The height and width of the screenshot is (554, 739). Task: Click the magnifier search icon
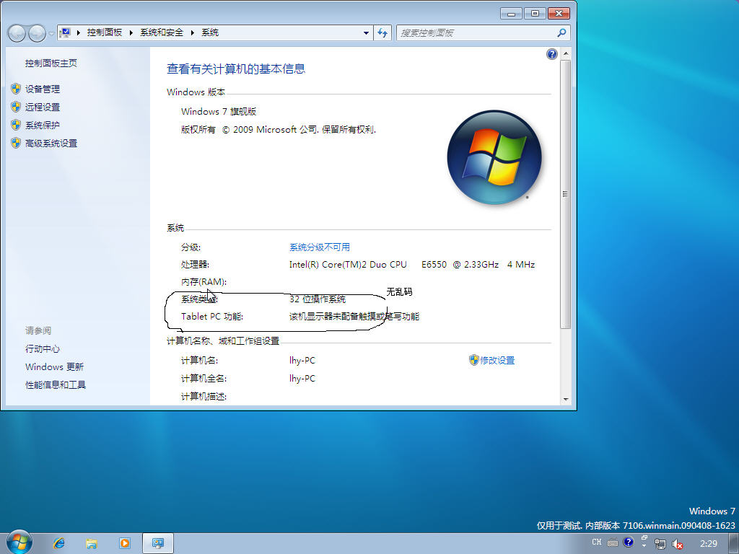point(561,33)
